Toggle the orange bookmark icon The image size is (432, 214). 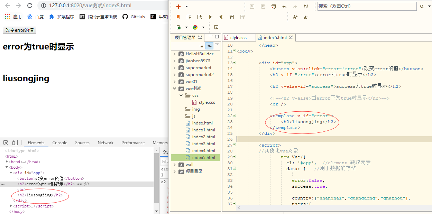coord(178,17)
